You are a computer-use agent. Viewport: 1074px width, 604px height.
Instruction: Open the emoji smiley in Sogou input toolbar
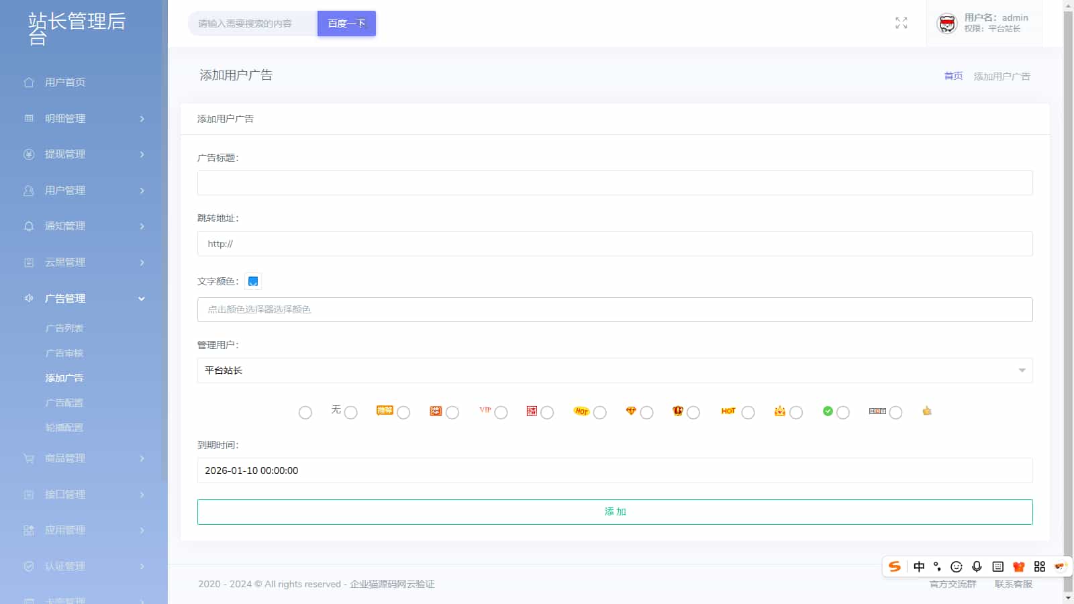[x=957, y=566]
